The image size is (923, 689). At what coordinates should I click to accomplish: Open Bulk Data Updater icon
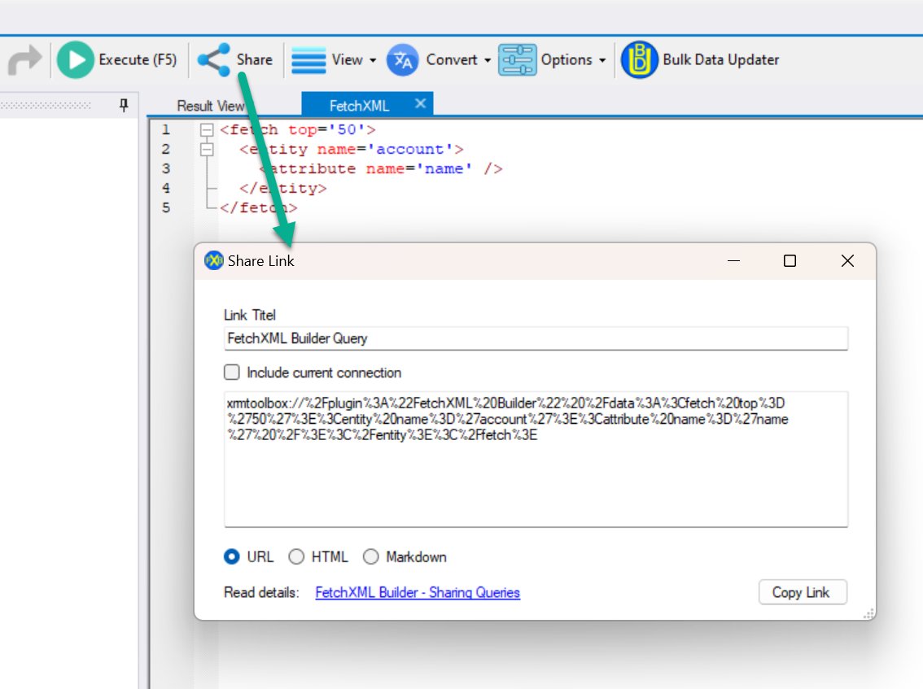pos(640,60)
